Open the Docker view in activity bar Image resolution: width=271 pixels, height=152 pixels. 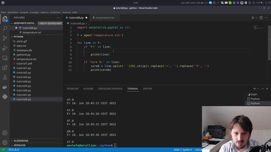point(5,87)
